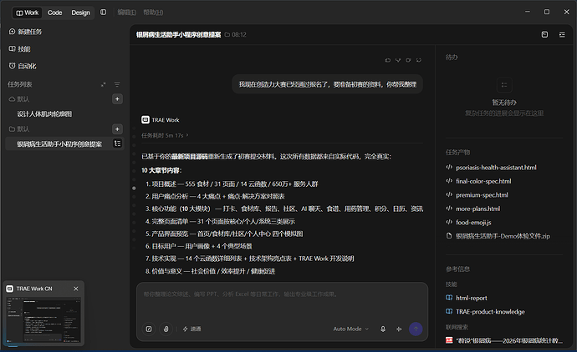
Task: Click the line '2. 用户痛点分析'
Action: click(215, 196)
